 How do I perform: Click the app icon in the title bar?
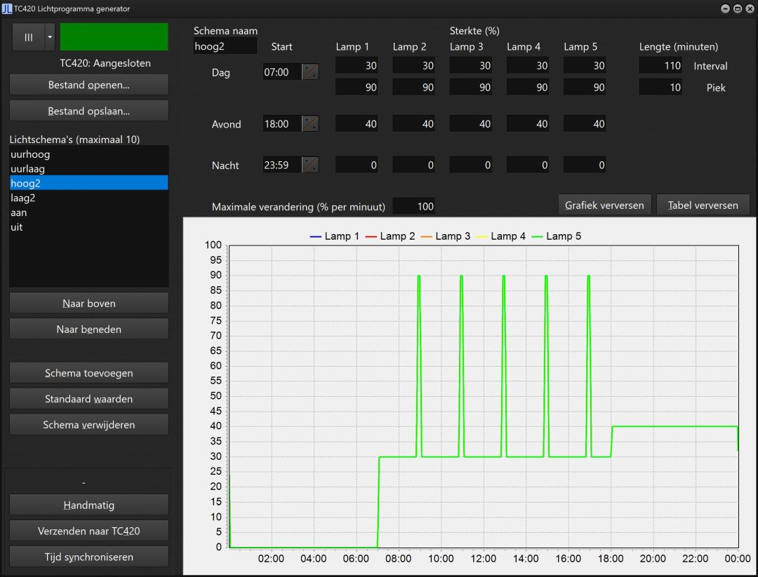click(x=7, y=8)
